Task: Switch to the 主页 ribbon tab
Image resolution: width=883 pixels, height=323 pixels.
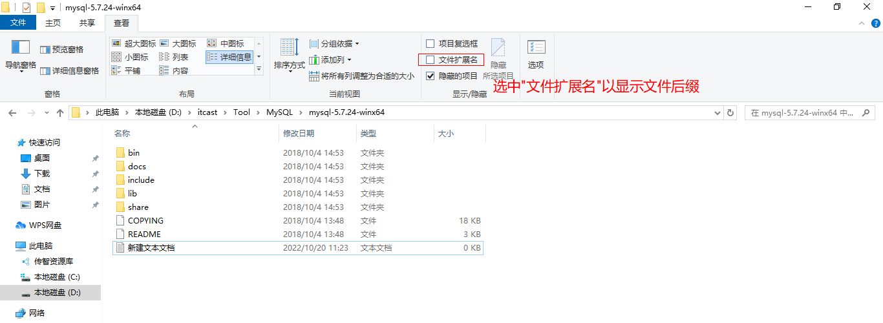Action: coord(53,23)
